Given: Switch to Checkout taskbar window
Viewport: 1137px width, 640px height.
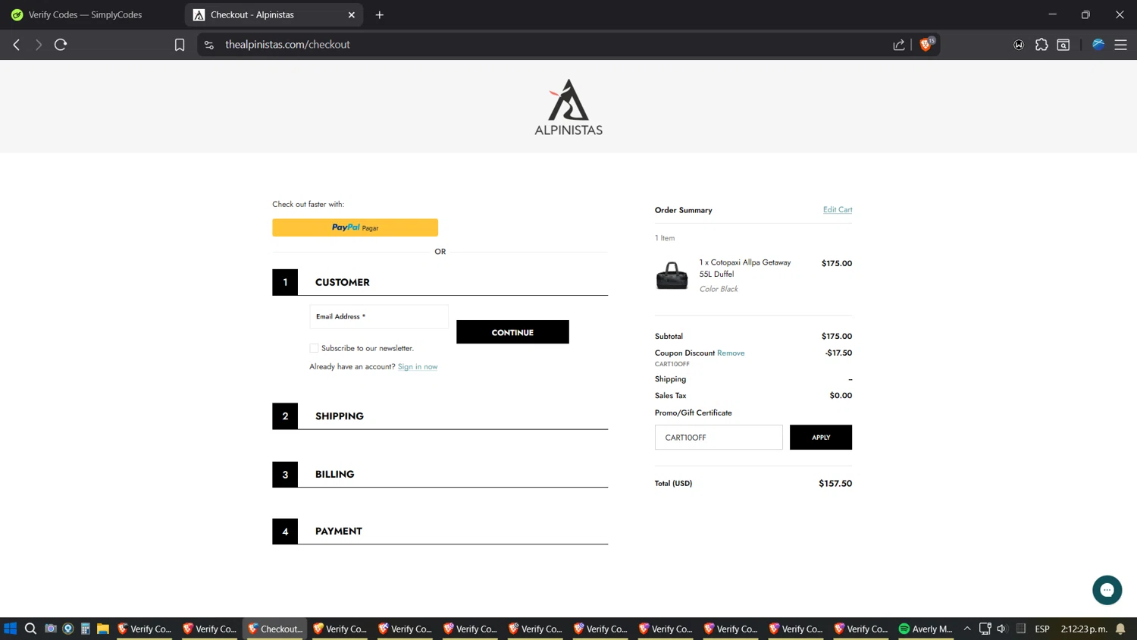Looking at the screenshot, I should pyautogui.click(x=275, y=629).
